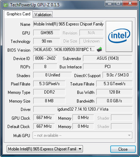Screen dimensions: 140x157
Task: Expand the graphics card selector dropdown
Action: click(45, 149)
